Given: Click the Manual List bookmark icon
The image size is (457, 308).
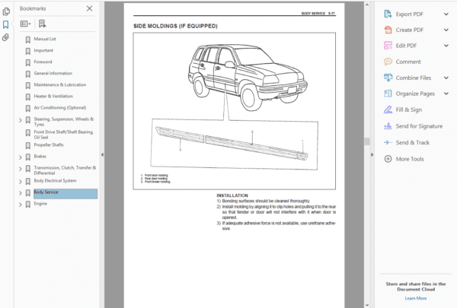Looking at the screenshot, I should point(28,40).
